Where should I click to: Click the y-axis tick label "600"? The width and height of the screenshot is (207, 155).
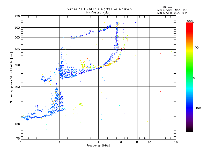[17, 28]
